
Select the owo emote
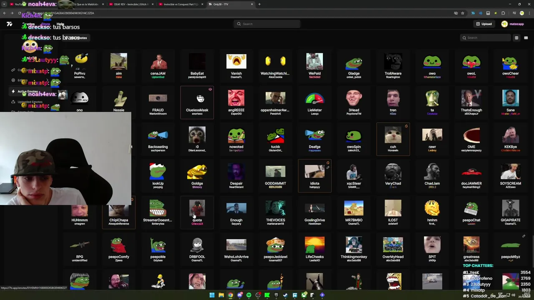pos(432,66)
